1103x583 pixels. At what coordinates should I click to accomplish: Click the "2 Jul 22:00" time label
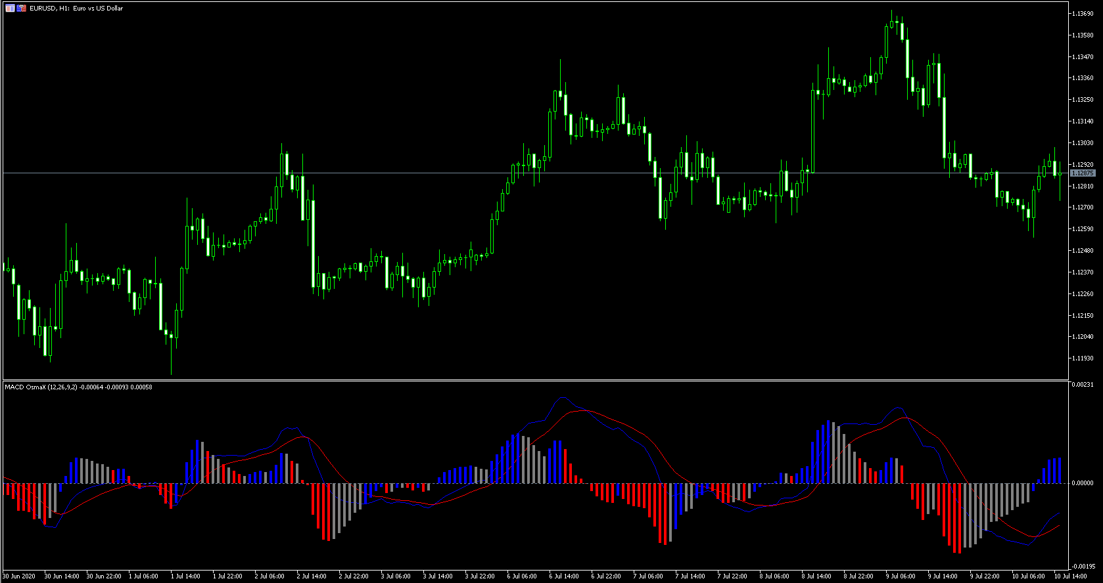tap(354, 576)
